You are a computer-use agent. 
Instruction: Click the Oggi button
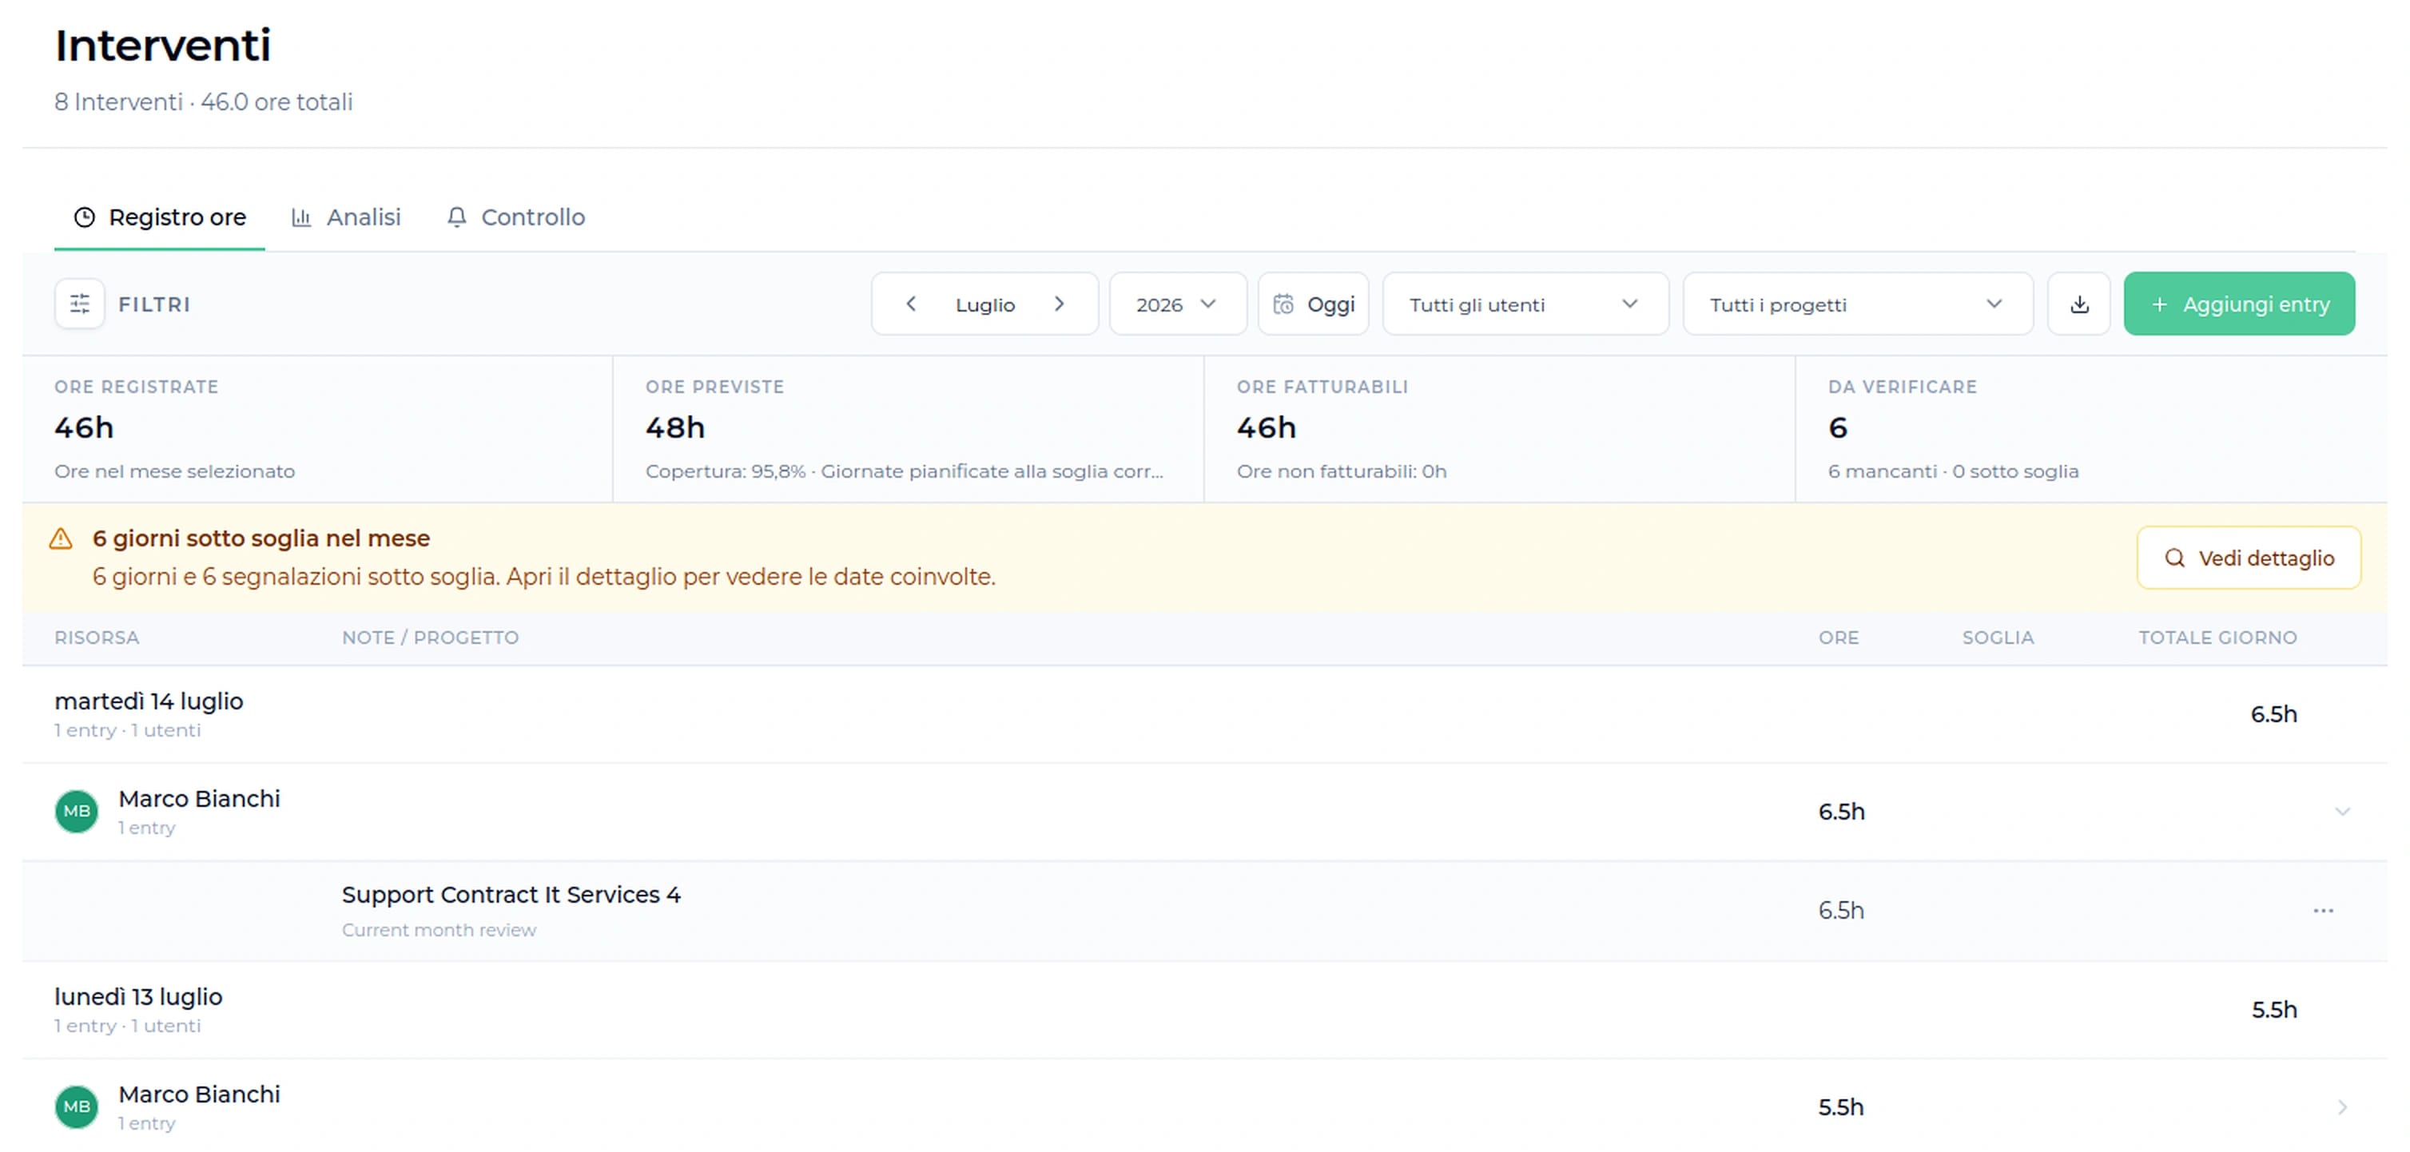pos(1314,304)
